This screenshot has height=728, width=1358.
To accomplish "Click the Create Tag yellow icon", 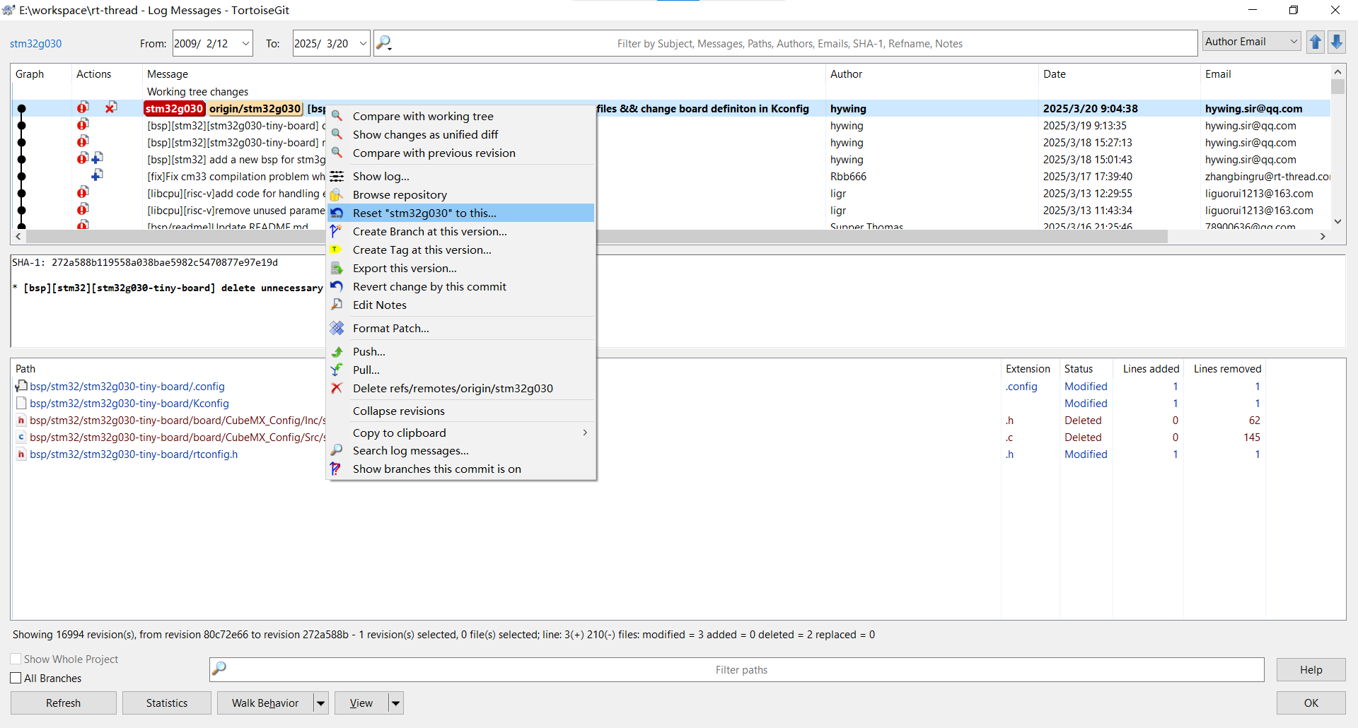I will [337, 249].
